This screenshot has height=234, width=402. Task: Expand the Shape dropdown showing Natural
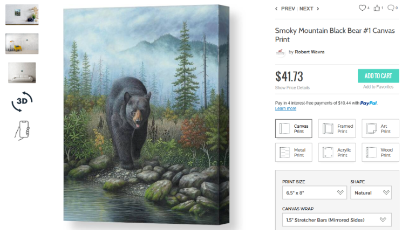pyautogui.click(x=371, y=192)
